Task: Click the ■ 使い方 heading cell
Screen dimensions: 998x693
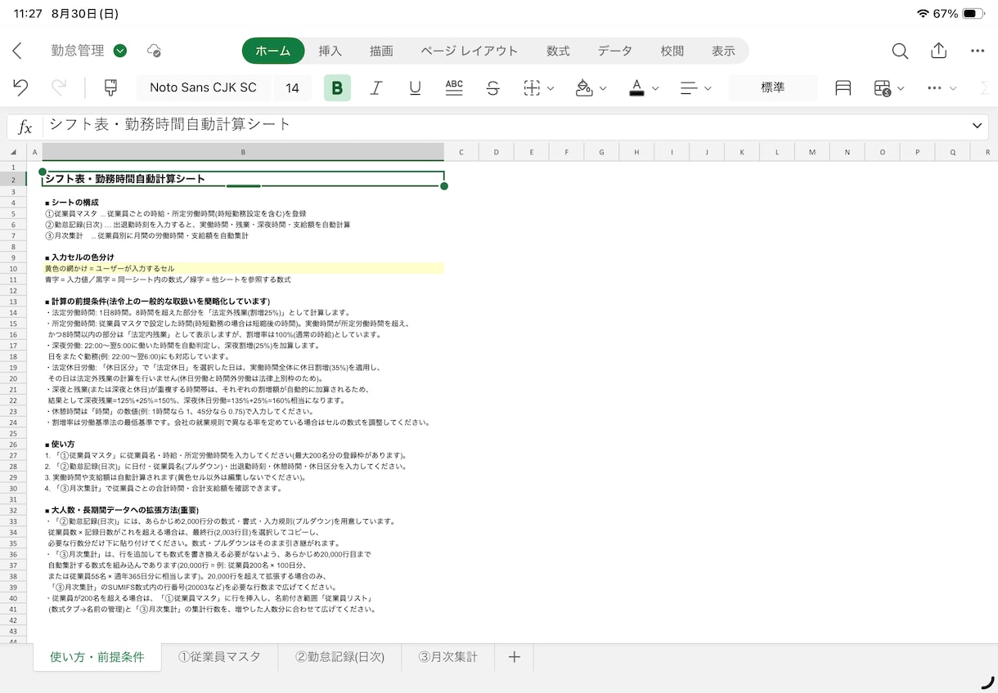Action: pyautogui.click(x=243, y=444)
